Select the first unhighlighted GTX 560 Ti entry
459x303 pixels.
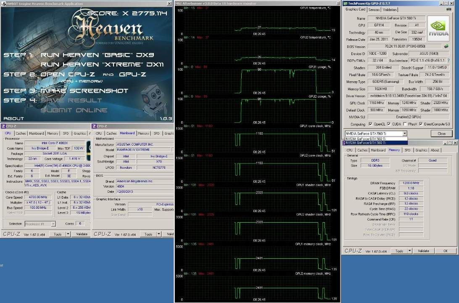(x=376, y=139)
